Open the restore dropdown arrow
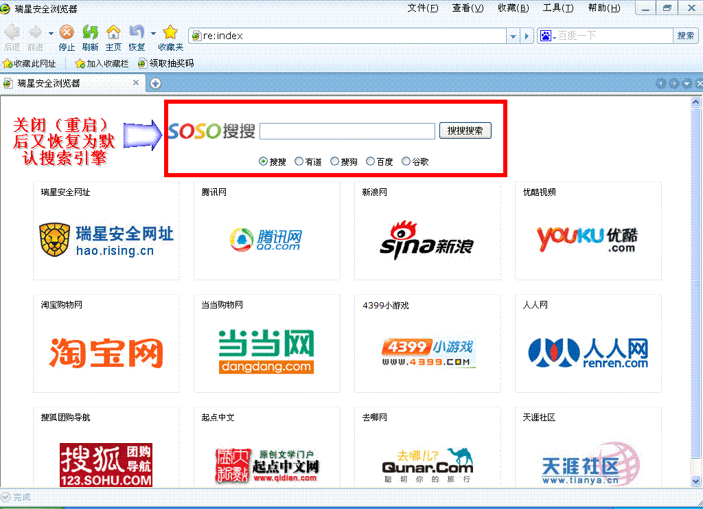Screen dimensions: 703x509 [x=153, y=33]
